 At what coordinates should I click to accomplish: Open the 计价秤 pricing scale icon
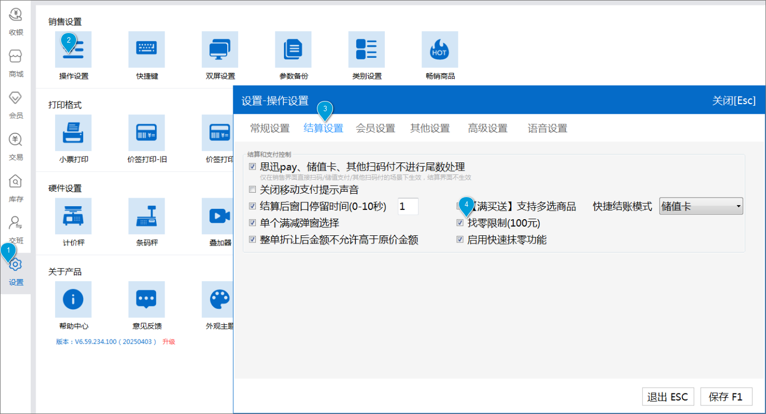(73, 216)
